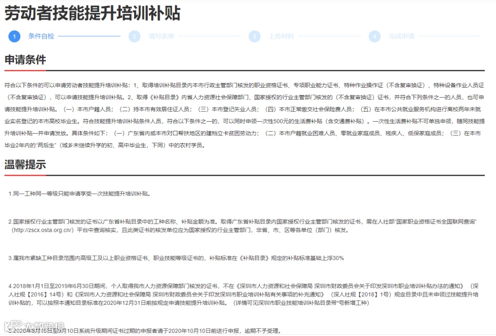Click the step 3 circle icon

click(x=254, y=36)
